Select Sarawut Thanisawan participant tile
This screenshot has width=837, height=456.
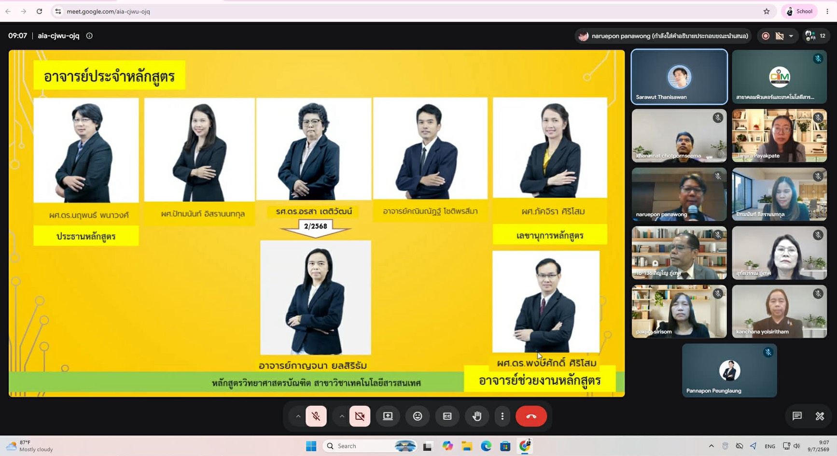pos(679,76)
